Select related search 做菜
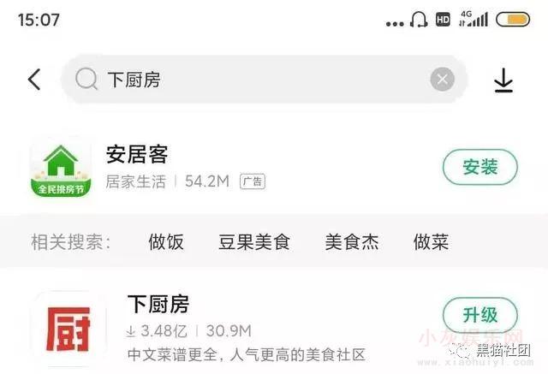The width and height of the screenshot is (548, 374). 431,241
